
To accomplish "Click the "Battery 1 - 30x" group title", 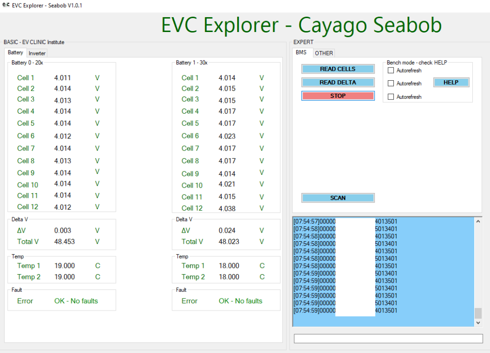I will (191, 63).
